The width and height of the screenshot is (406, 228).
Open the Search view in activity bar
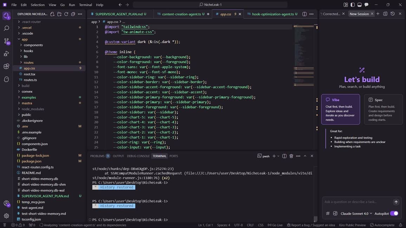pyautogui.click(x=6, y=28)
